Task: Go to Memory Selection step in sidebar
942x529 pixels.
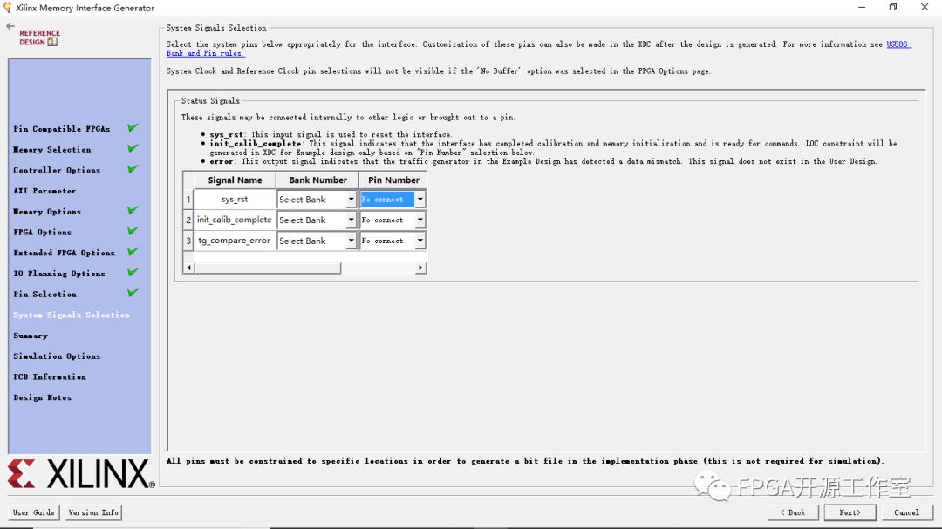Action: click(52, 150)
